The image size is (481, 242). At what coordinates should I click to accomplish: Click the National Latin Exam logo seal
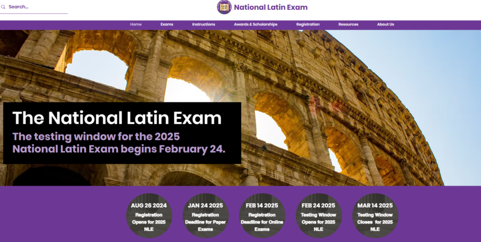(224, 7)
